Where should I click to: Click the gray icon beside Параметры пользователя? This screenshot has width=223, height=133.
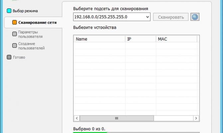tap(14, 34)
